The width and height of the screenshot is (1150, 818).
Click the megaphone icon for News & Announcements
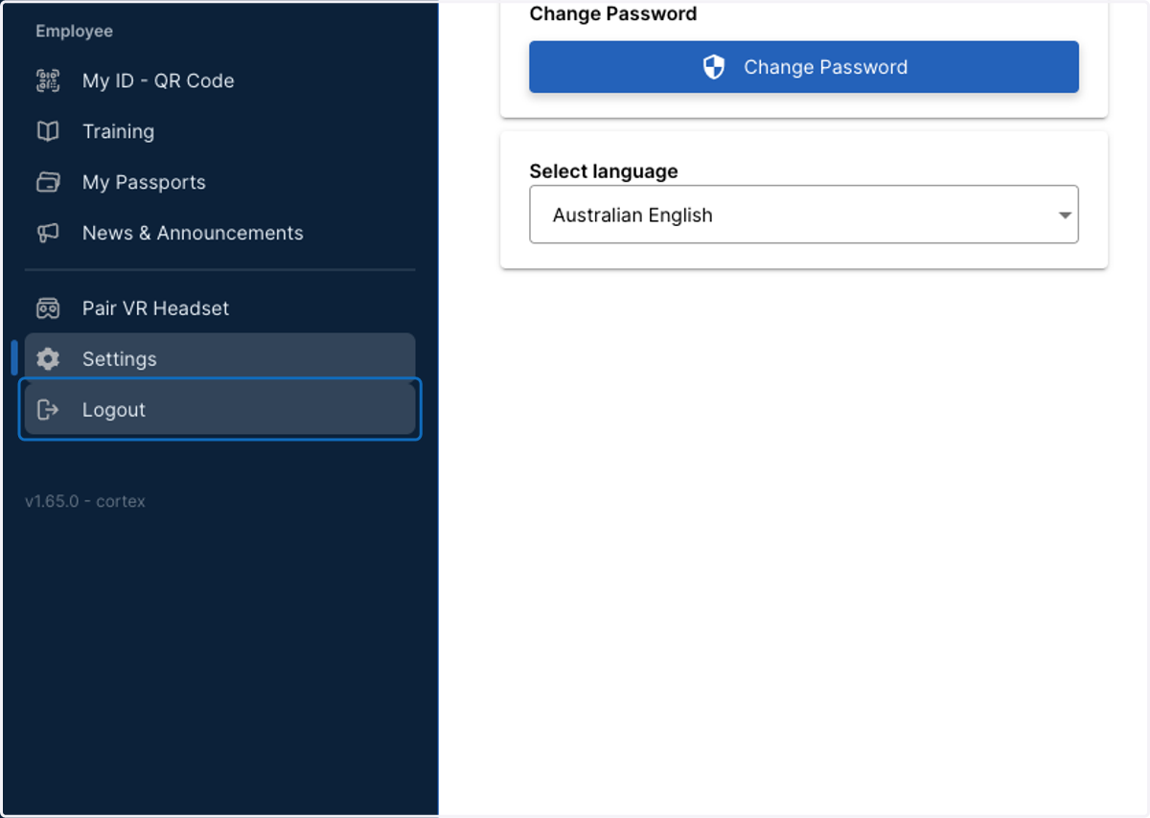48,233
